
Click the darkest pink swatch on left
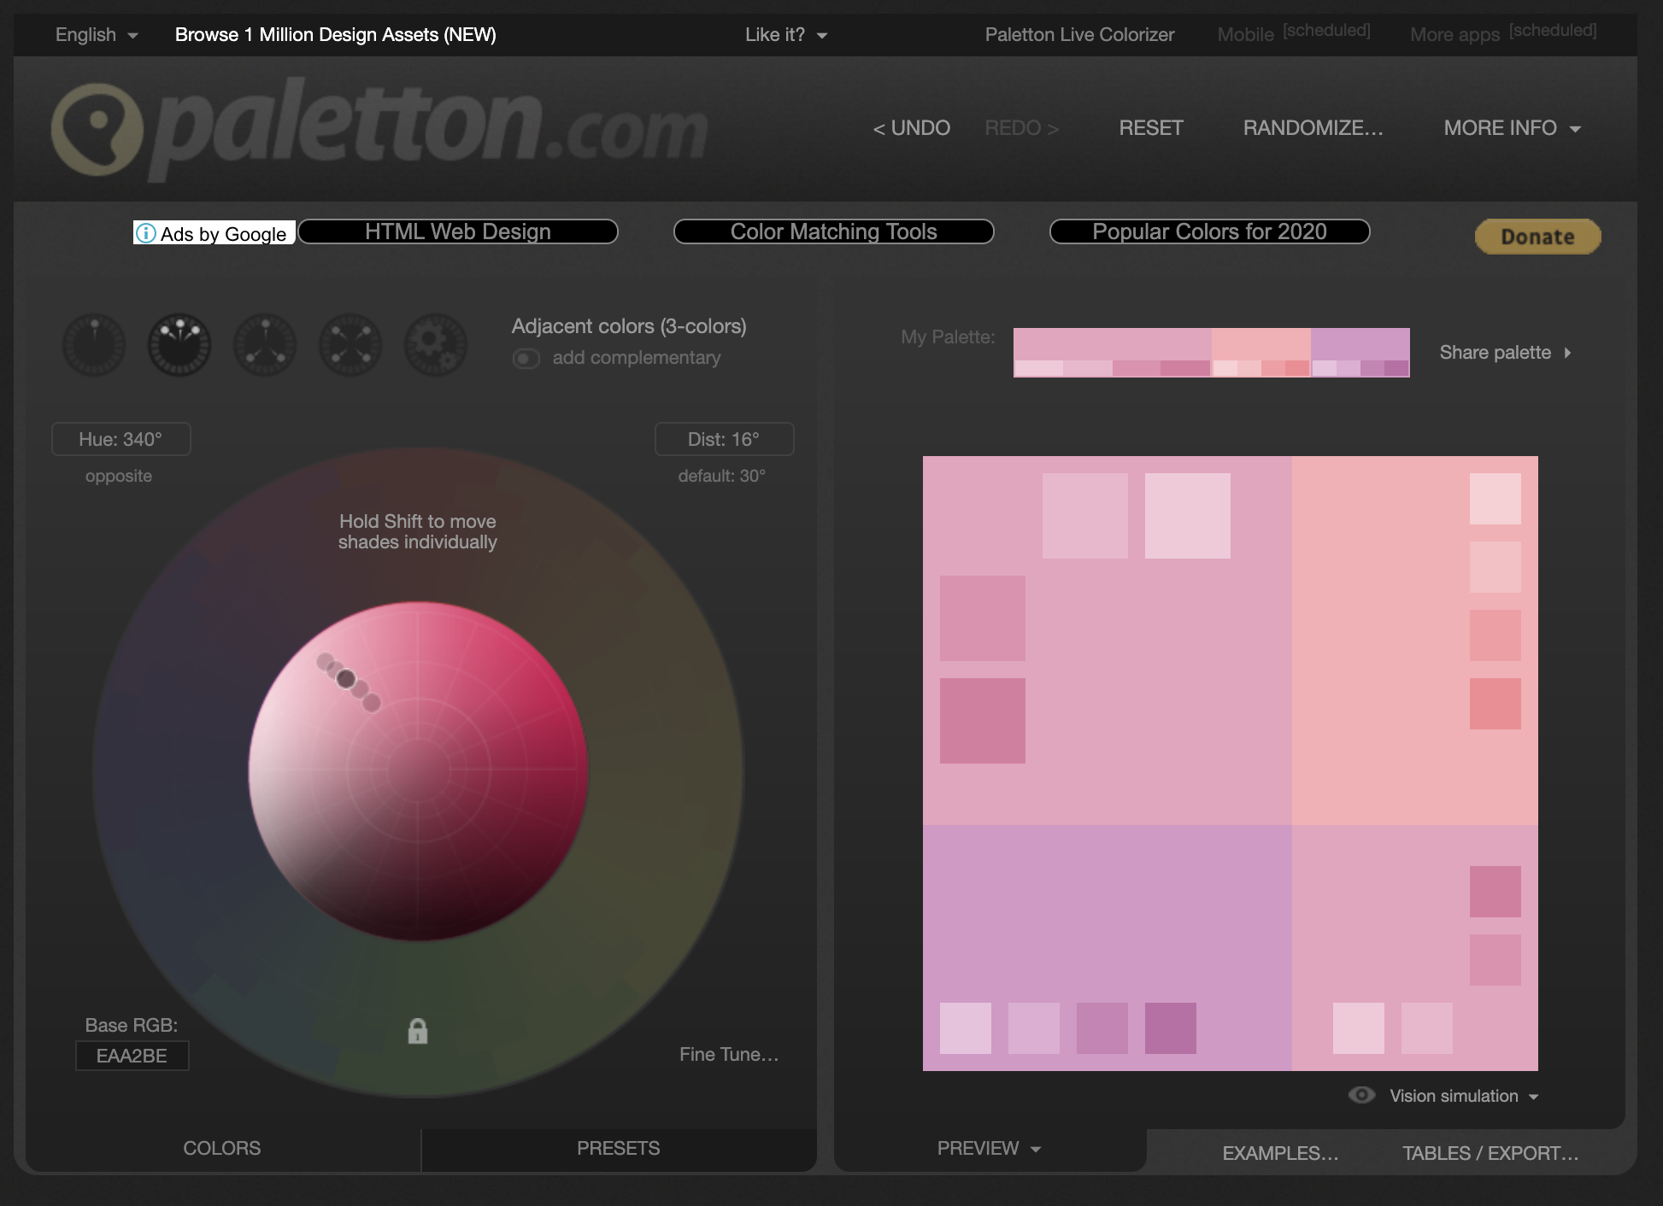pos(982,721)
